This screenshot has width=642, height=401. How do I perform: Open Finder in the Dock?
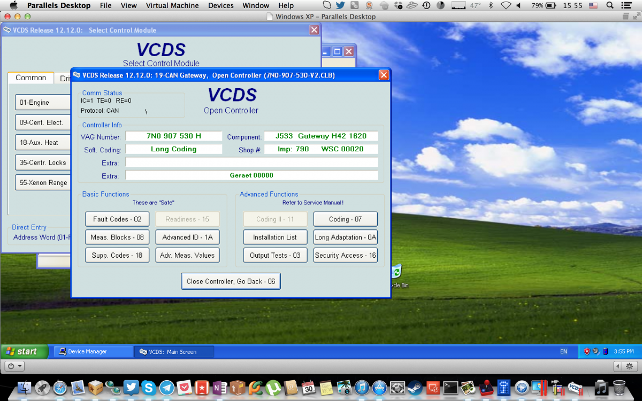click(x=25, y=388)
